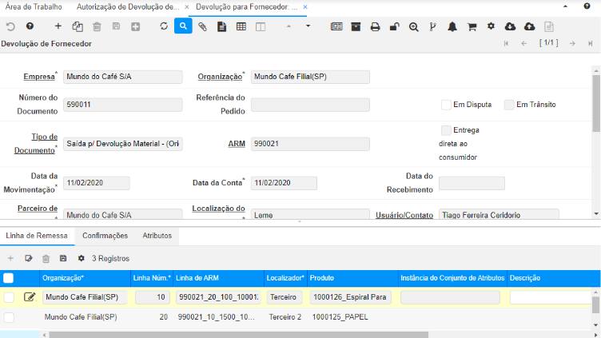Open the grid view toggle icon
The width and height of the screenshot is (601, 338).
(241, 26)
